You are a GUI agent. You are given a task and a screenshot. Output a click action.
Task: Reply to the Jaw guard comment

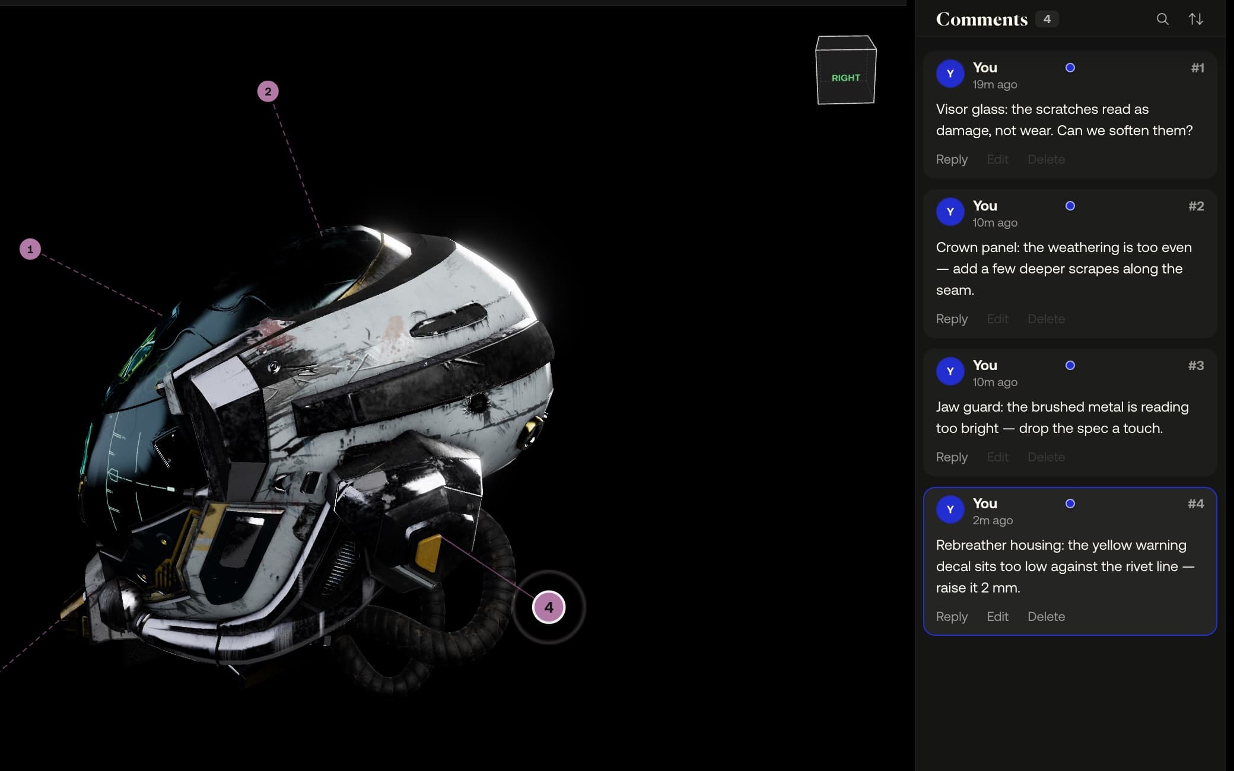(952, 457)
